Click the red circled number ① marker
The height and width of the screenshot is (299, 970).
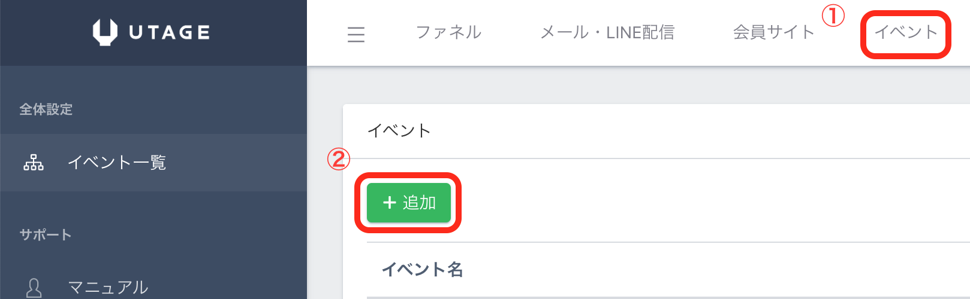(x=833, y=16)
